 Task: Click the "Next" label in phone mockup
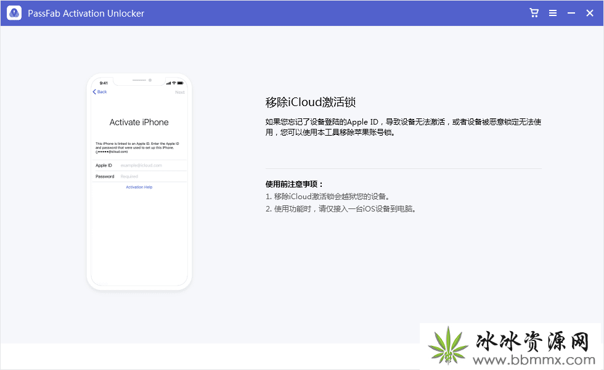pyautogui.click(x=180, y=92)
